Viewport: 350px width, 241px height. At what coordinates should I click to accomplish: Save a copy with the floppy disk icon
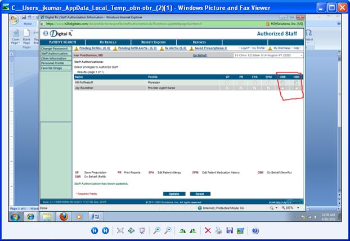[x=230, y=230]
